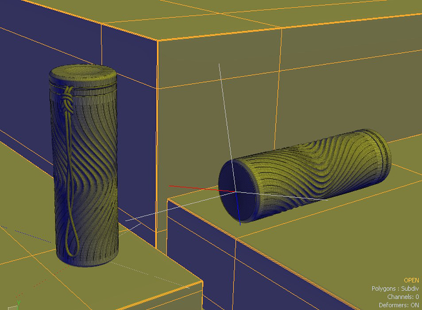Click the 'Deformers: ON' info text
The image size is (422, 310).
(x=399, y=305)
